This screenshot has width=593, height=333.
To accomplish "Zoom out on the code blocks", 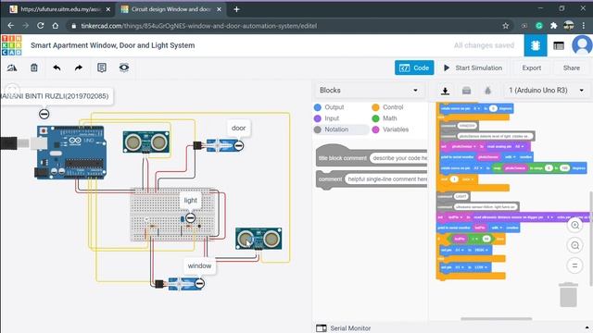I will pos(574,245).
